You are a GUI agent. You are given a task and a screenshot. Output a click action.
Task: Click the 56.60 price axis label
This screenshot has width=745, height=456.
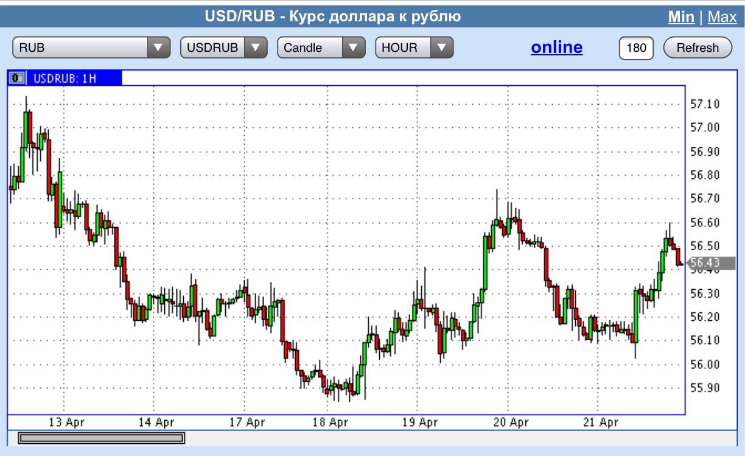[x=705, y=223]
